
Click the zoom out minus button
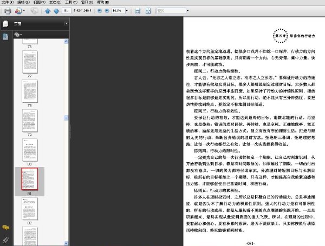(x=100, y=11)
